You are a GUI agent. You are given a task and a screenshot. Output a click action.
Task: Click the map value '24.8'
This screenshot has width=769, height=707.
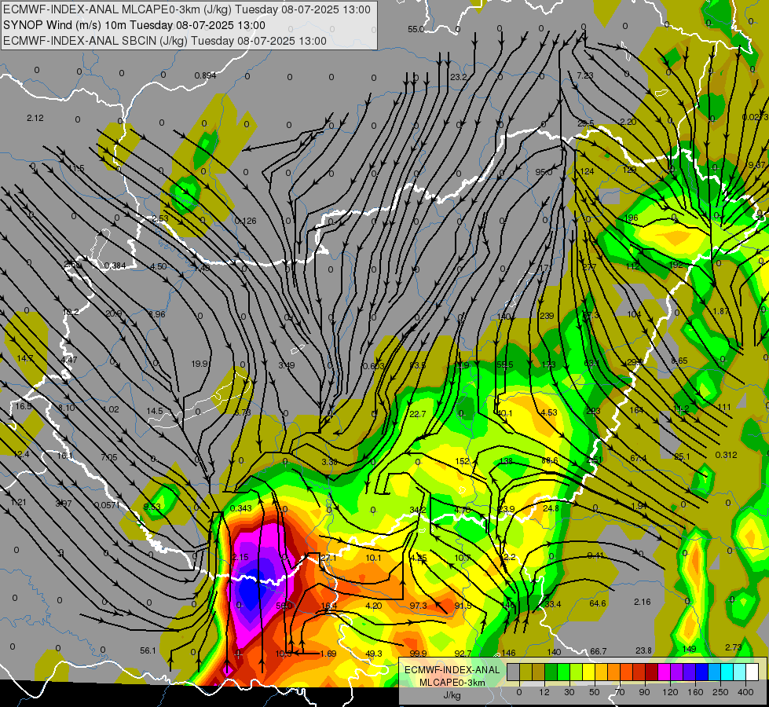coord(551,508)
